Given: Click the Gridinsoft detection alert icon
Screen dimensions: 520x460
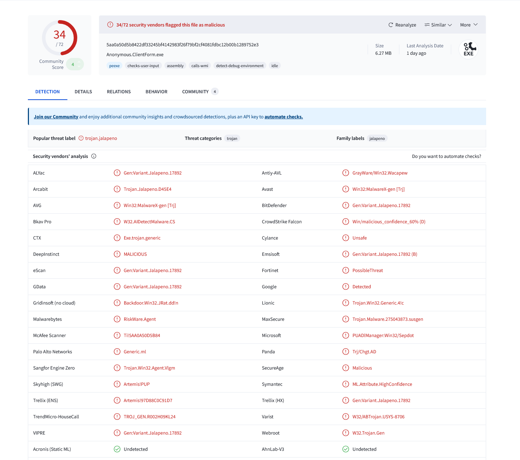Looking at the screenshot, I should [x=117, y=303].
